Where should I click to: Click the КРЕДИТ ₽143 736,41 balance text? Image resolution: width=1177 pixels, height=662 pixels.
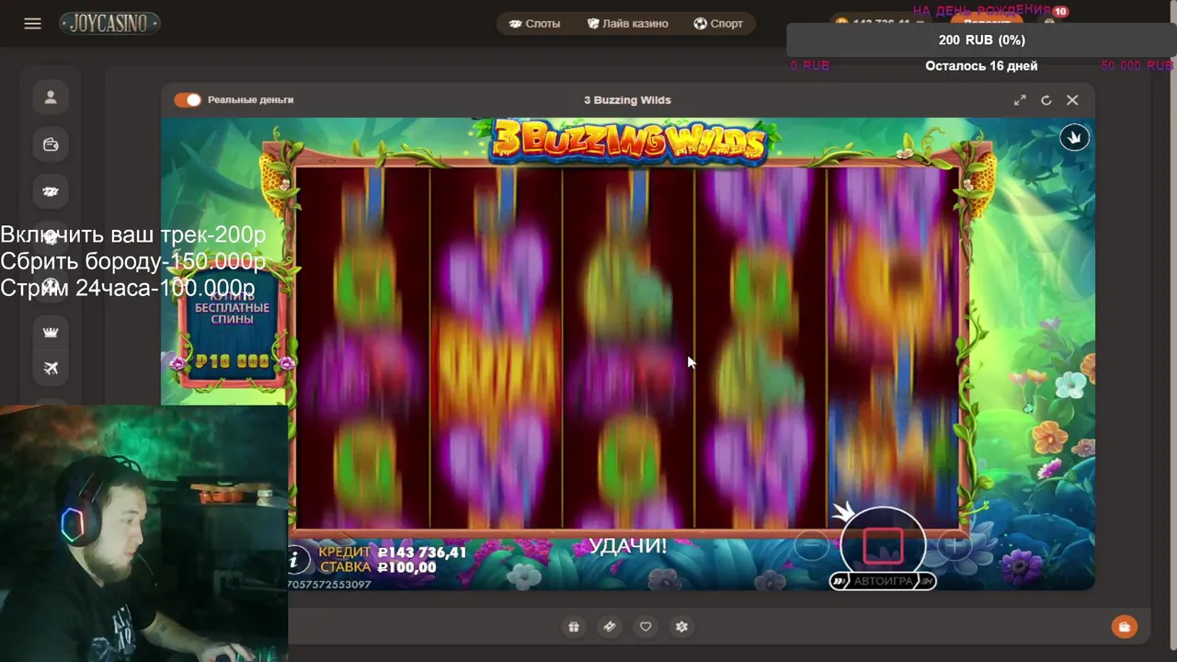click(393, 553)
